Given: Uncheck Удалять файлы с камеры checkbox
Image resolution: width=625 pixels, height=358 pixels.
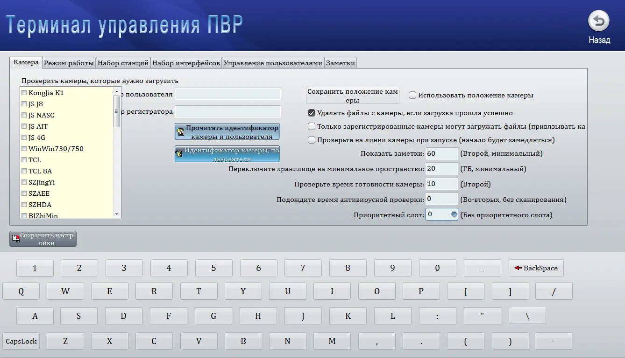Looking at the screenshot, I should [312, 113].
